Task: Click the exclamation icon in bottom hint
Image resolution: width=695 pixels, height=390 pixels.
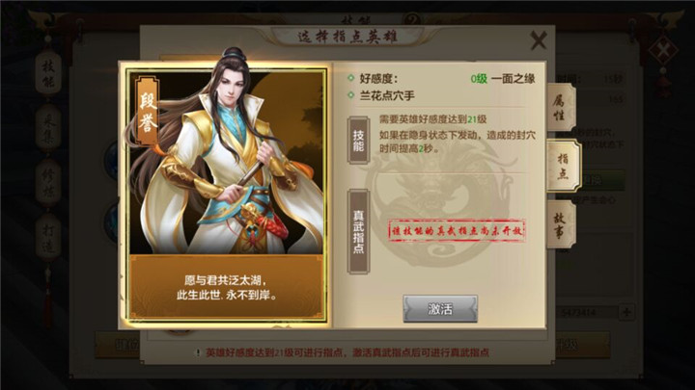Action: pos(198,352)
